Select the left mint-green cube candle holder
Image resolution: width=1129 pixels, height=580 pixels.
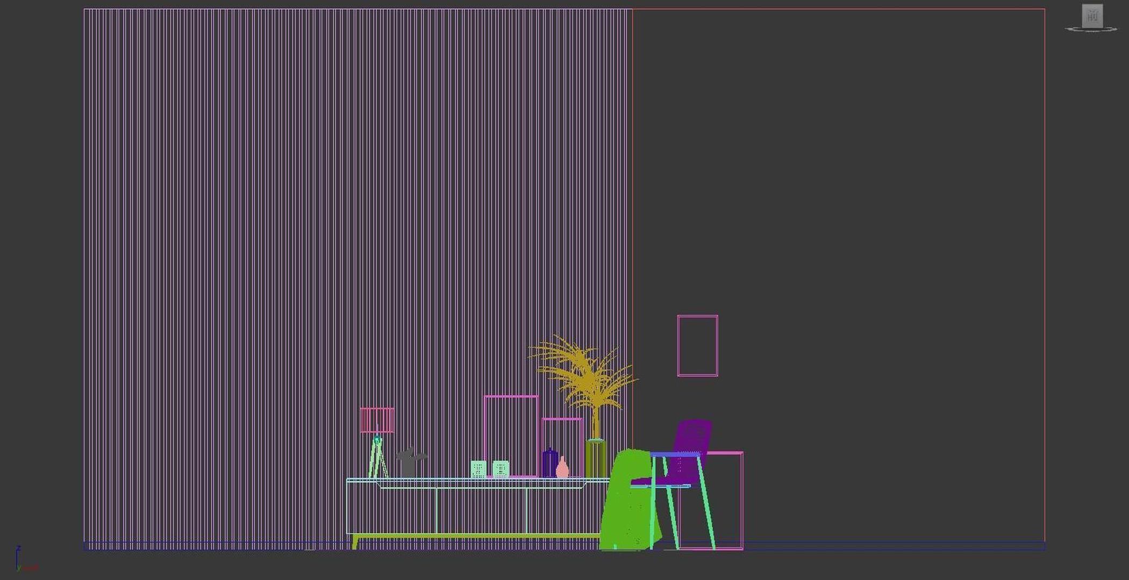pyautogui.click(x=478, y=469)
